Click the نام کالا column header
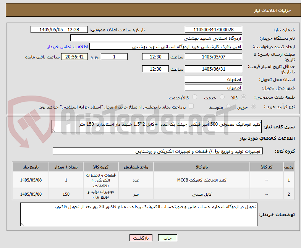 tap(202, 167)
